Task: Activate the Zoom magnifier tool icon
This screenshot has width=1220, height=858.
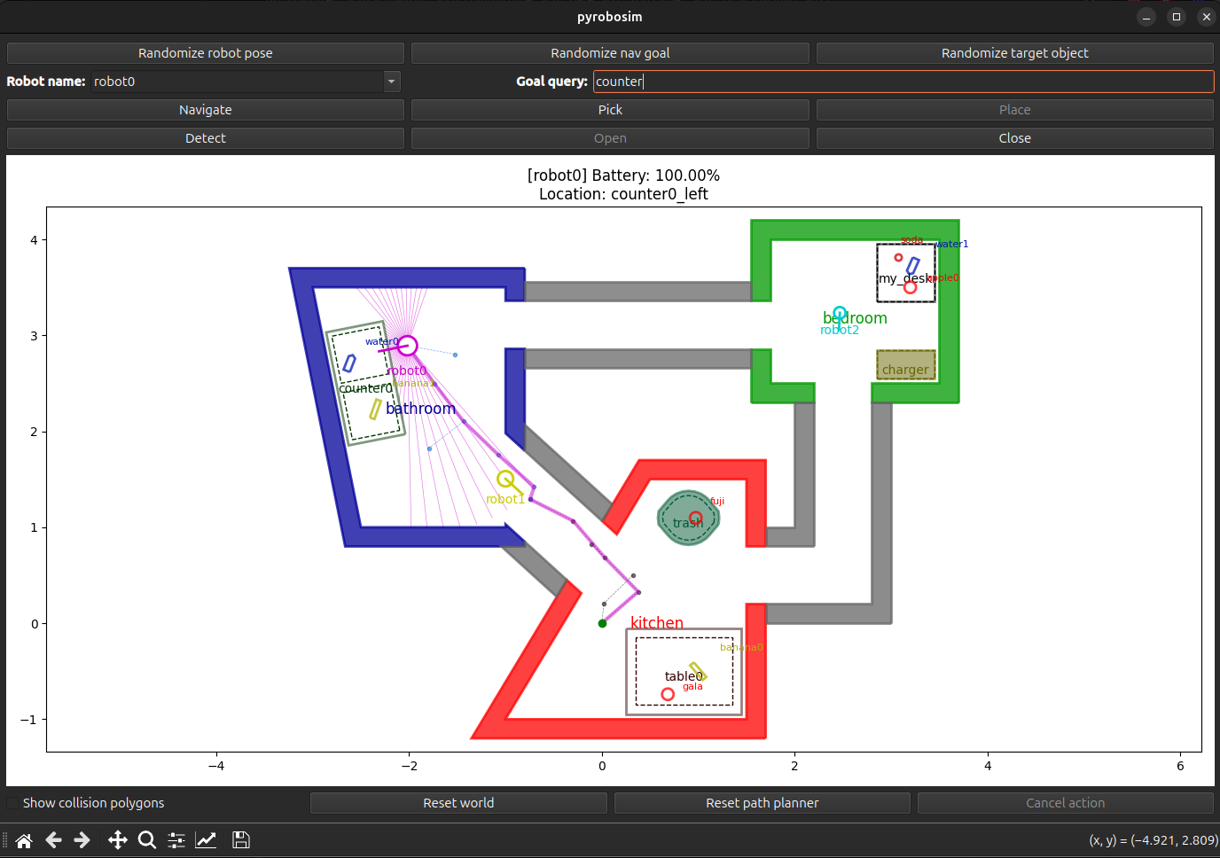Action: tap(146, 839)
